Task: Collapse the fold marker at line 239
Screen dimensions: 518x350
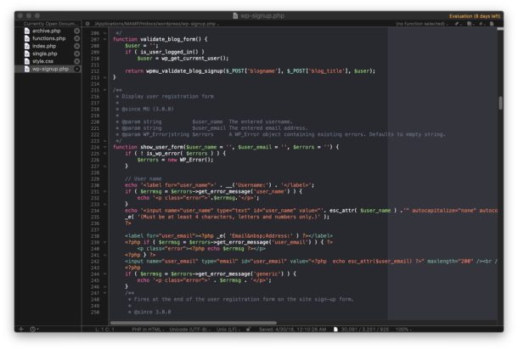Action: [x=105, y=242]
